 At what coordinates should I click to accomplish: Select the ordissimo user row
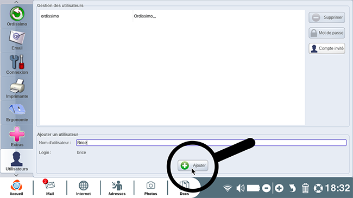pos(173,16)
